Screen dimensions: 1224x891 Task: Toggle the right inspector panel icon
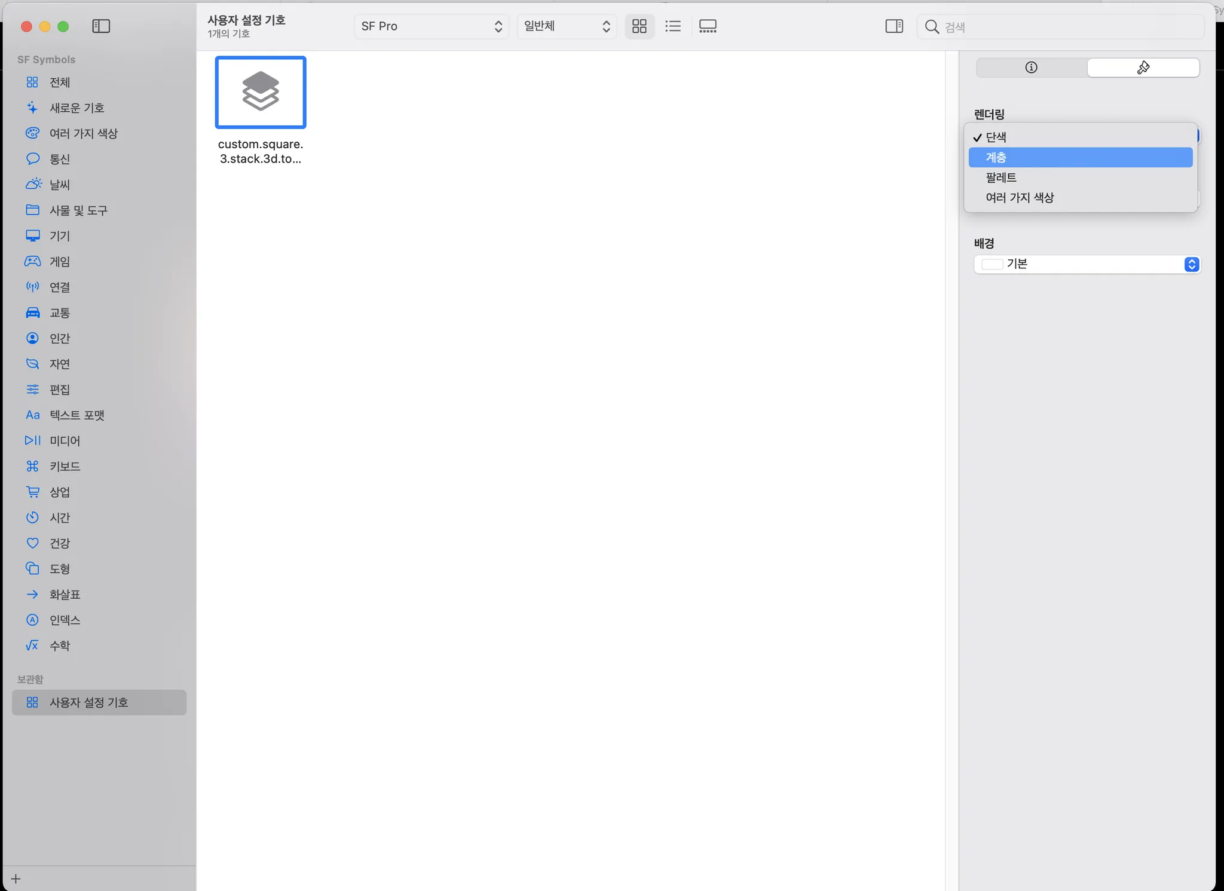coord(894,26)
